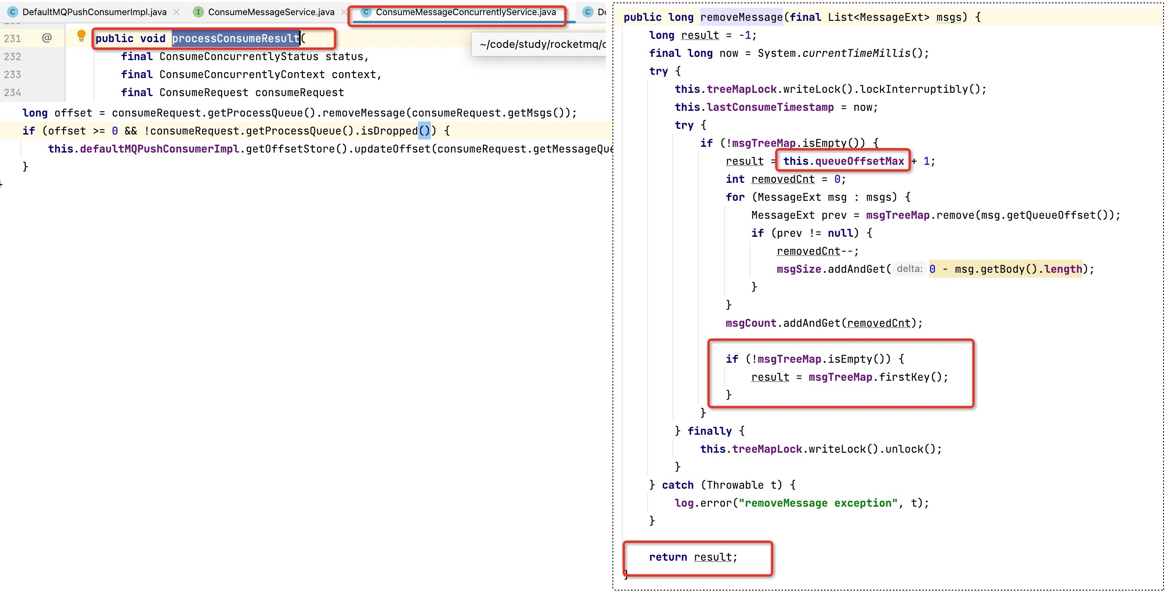
Task: Click line number 232 in the gutter
Action: pos(13,56)
